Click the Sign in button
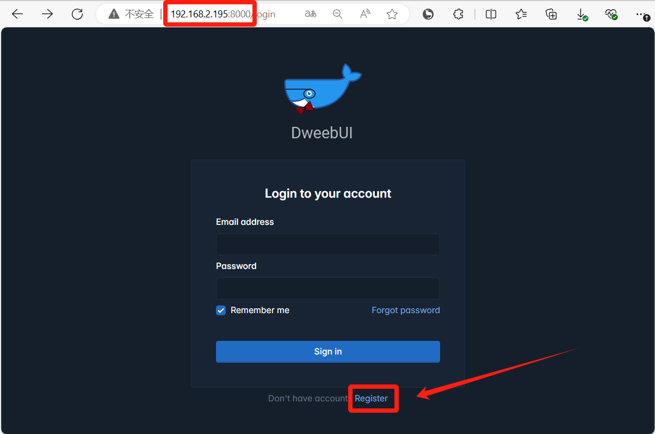Image resolution: width=655 pixels, height=434 pixels. [x=328, y=352]
